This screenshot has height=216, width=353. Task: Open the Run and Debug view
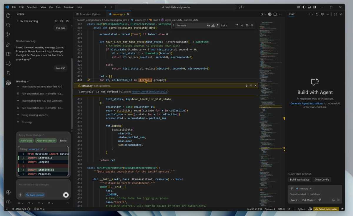click(8, 44)
